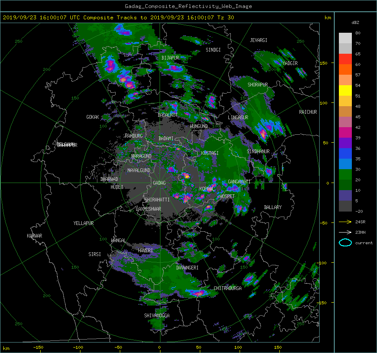Click the GADAG radar site label
Viewport: 377px width, 353px height.
click(x=159, y=183)
